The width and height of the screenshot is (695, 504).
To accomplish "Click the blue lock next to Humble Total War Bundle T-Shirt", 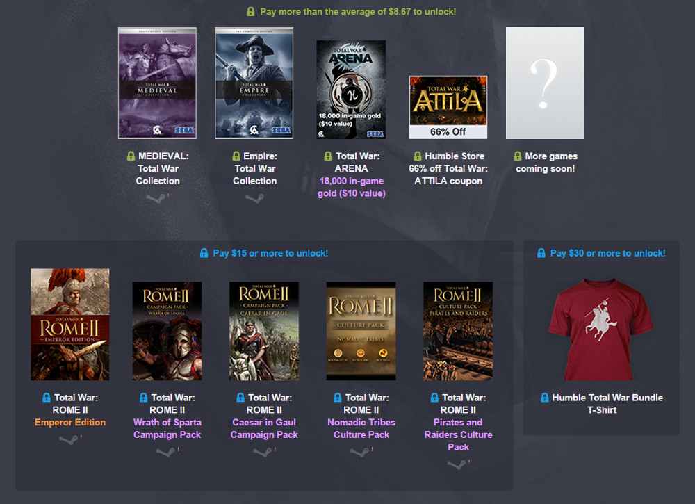I will [545, 398].
